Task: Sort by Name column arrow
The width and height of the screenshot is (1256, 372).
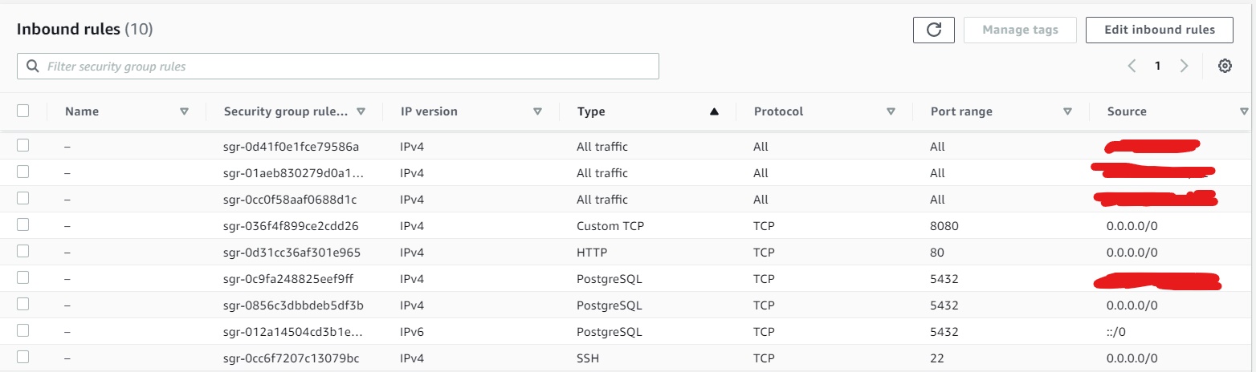Action: (184, 111)
